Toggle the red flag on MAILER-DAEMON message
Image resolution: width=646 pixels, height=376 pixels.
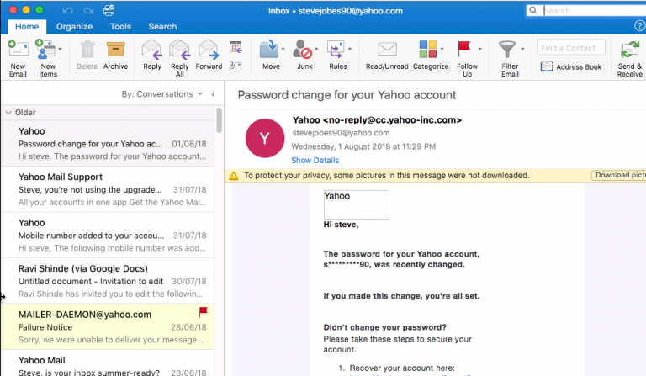point(203,312)
